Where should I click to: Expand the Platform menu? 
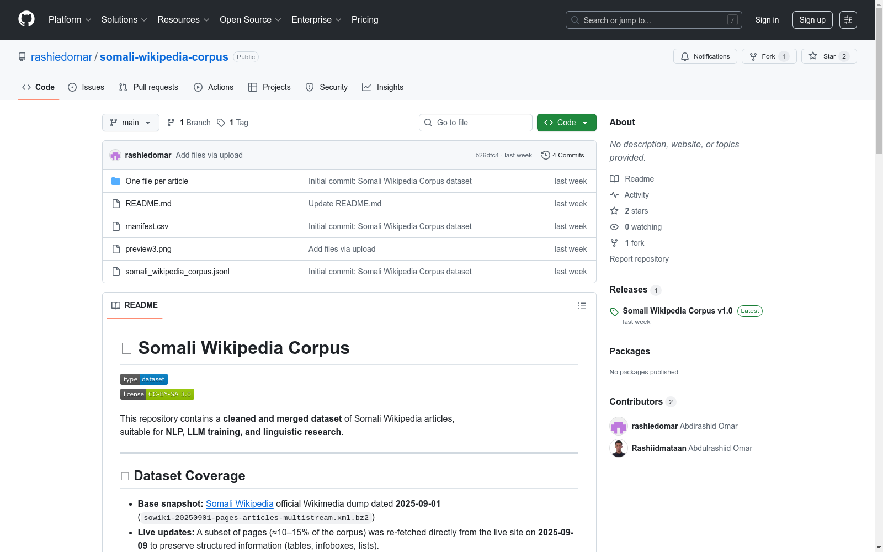click(70, 19)
